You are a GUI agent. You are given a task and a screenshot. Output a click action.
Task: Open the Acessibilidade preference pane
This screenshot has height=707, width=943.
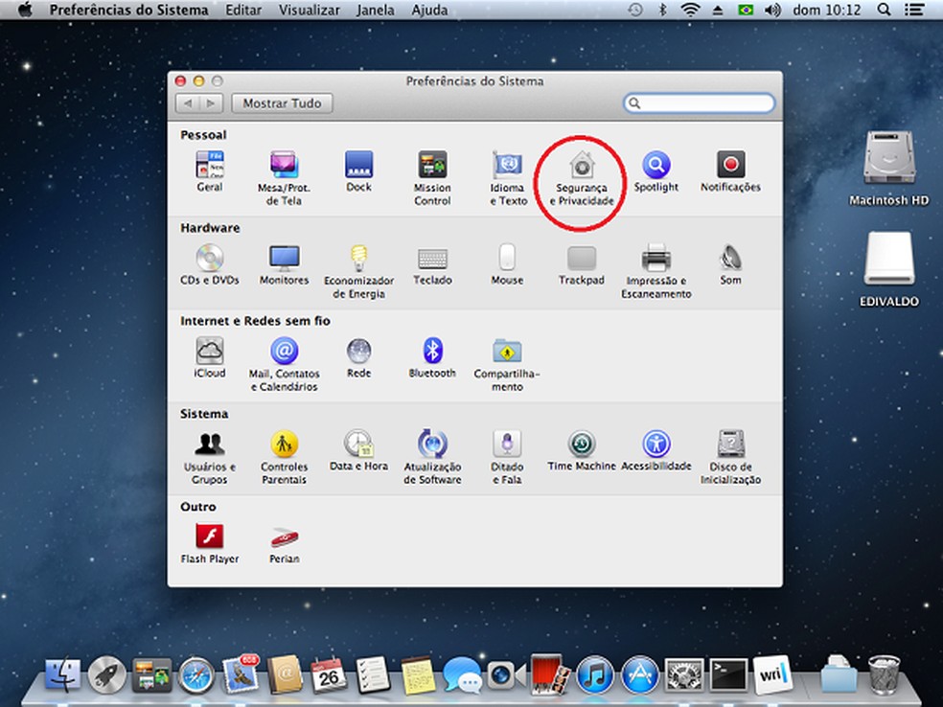tap(656, 450)
